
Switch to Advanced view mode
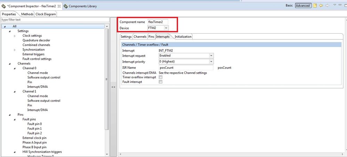click(302, 6)
